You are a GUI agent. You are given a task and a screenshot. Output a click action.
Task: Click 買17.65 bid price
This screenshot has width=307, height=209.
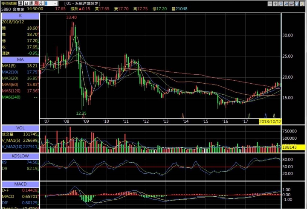tap(102, 9)
